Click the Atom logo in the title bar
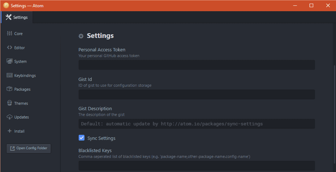 pyautogui.click(x=6, y=5)
